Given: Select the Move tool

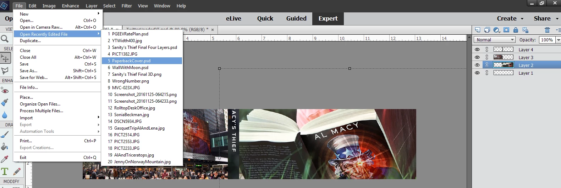Looking at the screenshot, I should click(x=5, y=58).
